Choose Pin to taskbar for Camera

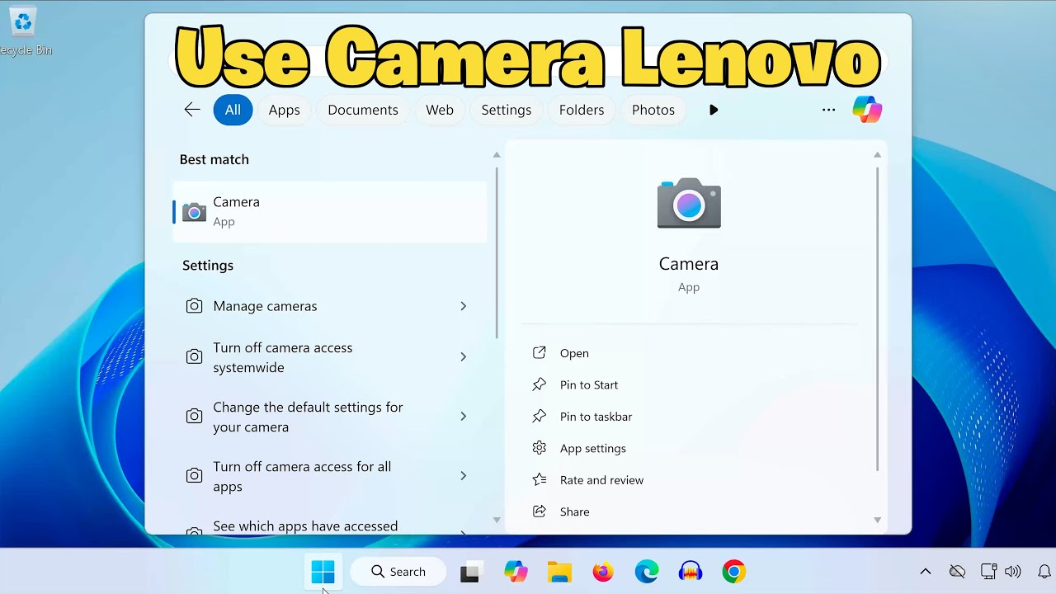point(596,417)
